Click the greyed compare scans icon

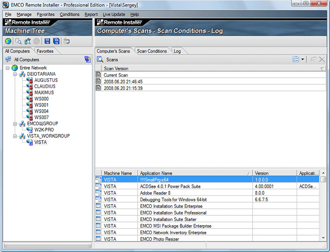tap(313, 59)
